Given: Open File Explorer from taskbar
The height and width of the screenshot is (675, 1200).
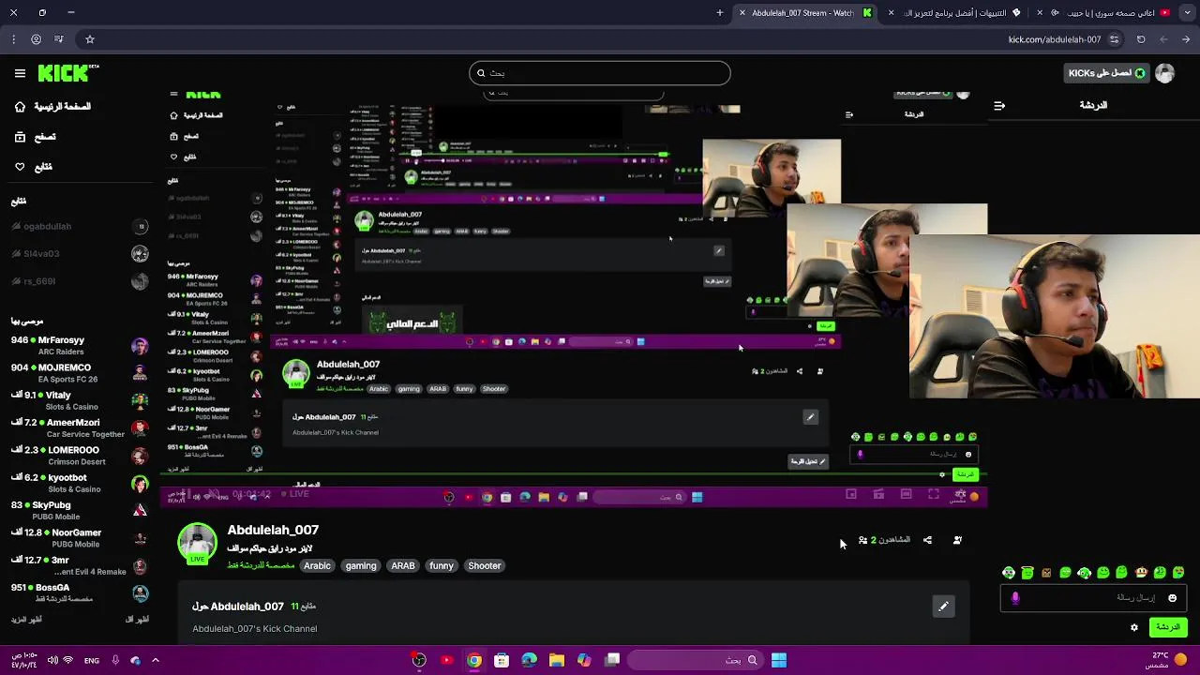Looking at the screenshot, I should (556, 660).
